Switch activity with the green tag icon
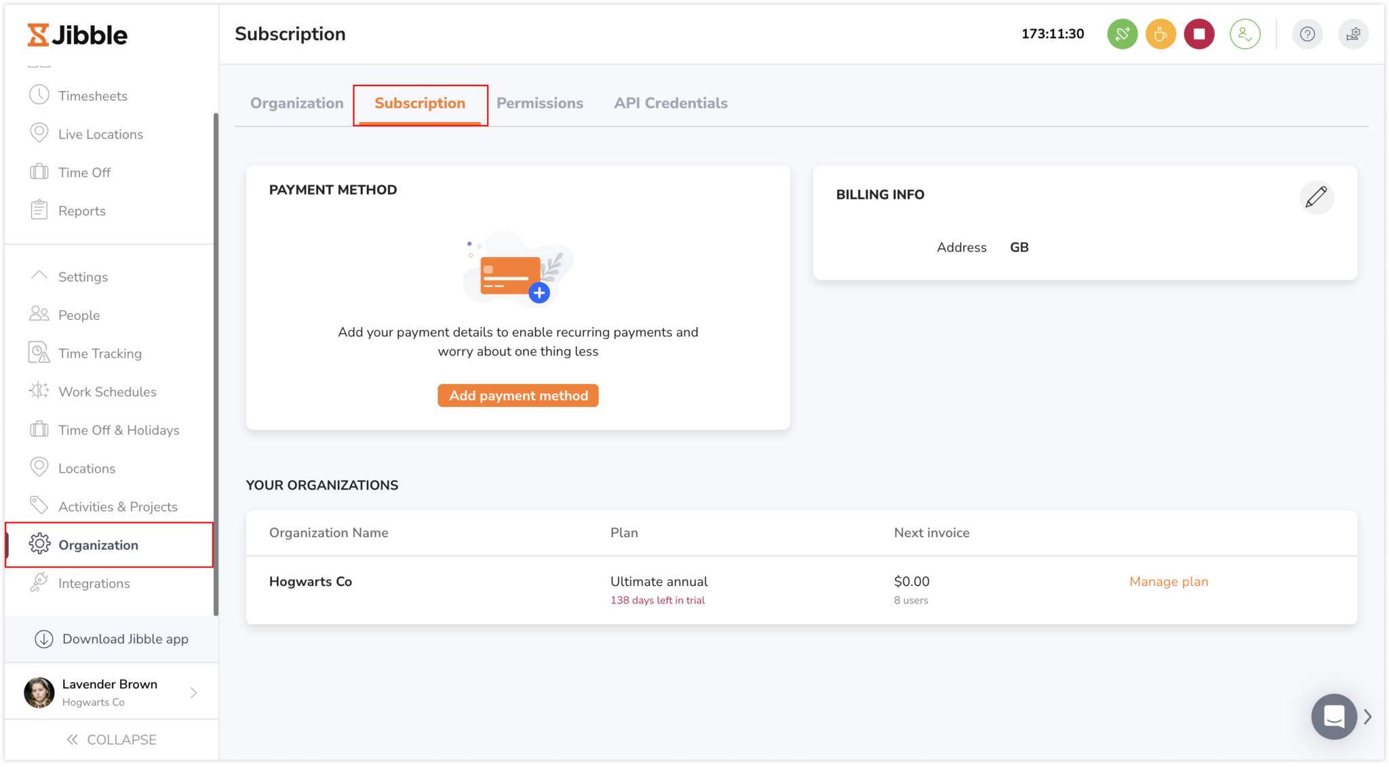Viewport: 1389px width, 767px height. (x=1122, y=33)
